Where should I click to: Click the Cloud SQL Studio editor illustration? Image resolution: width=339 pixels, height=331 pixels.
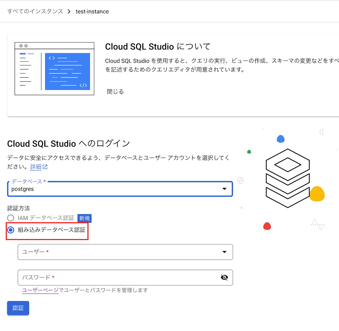[x=55, y=69]
